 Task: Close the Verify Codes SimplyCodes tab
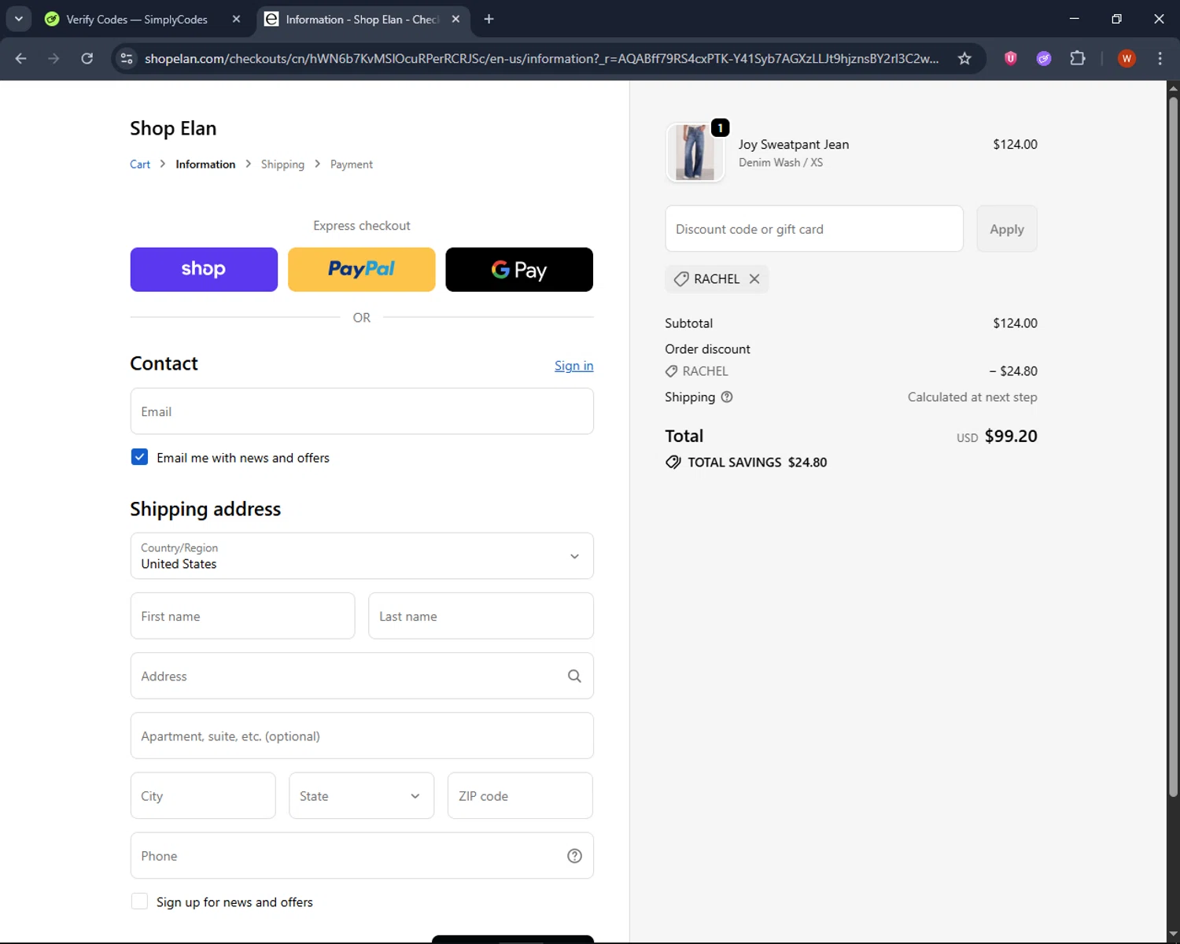236,19
